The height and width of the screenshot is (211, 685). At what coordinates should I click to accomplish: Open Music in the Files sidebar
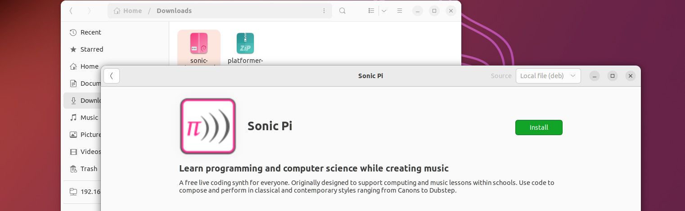tap(83, 118)
